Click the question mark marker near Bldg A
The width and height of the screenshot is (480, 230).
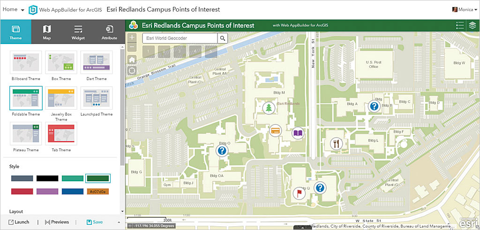point(374,106)
